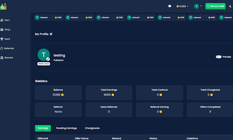The width and height of the screenshot is (233, 140).
Task: Click the Referral Earning card
Action: 160,110
